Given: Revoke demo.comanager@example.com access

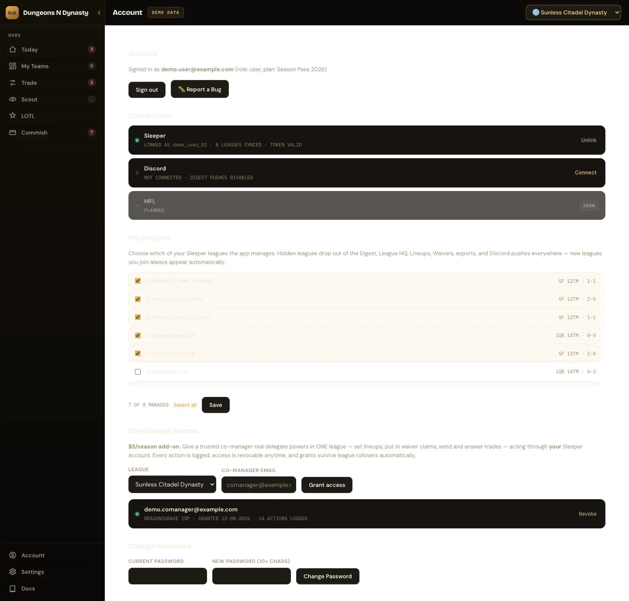Looking at the screenshot, I should click(588, 514).
